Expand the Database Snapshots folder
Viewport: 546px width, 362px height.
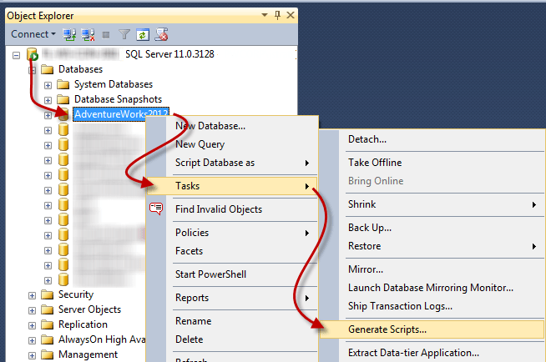tap(48, 100)
